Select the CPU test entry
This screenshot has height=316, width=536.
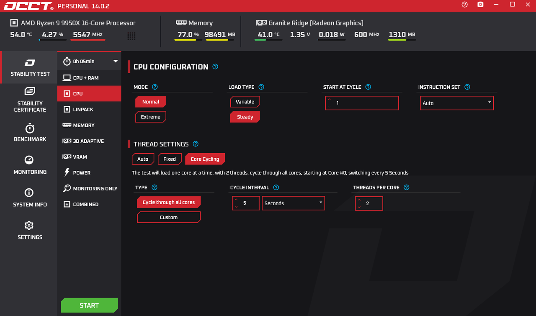[89, 94]
